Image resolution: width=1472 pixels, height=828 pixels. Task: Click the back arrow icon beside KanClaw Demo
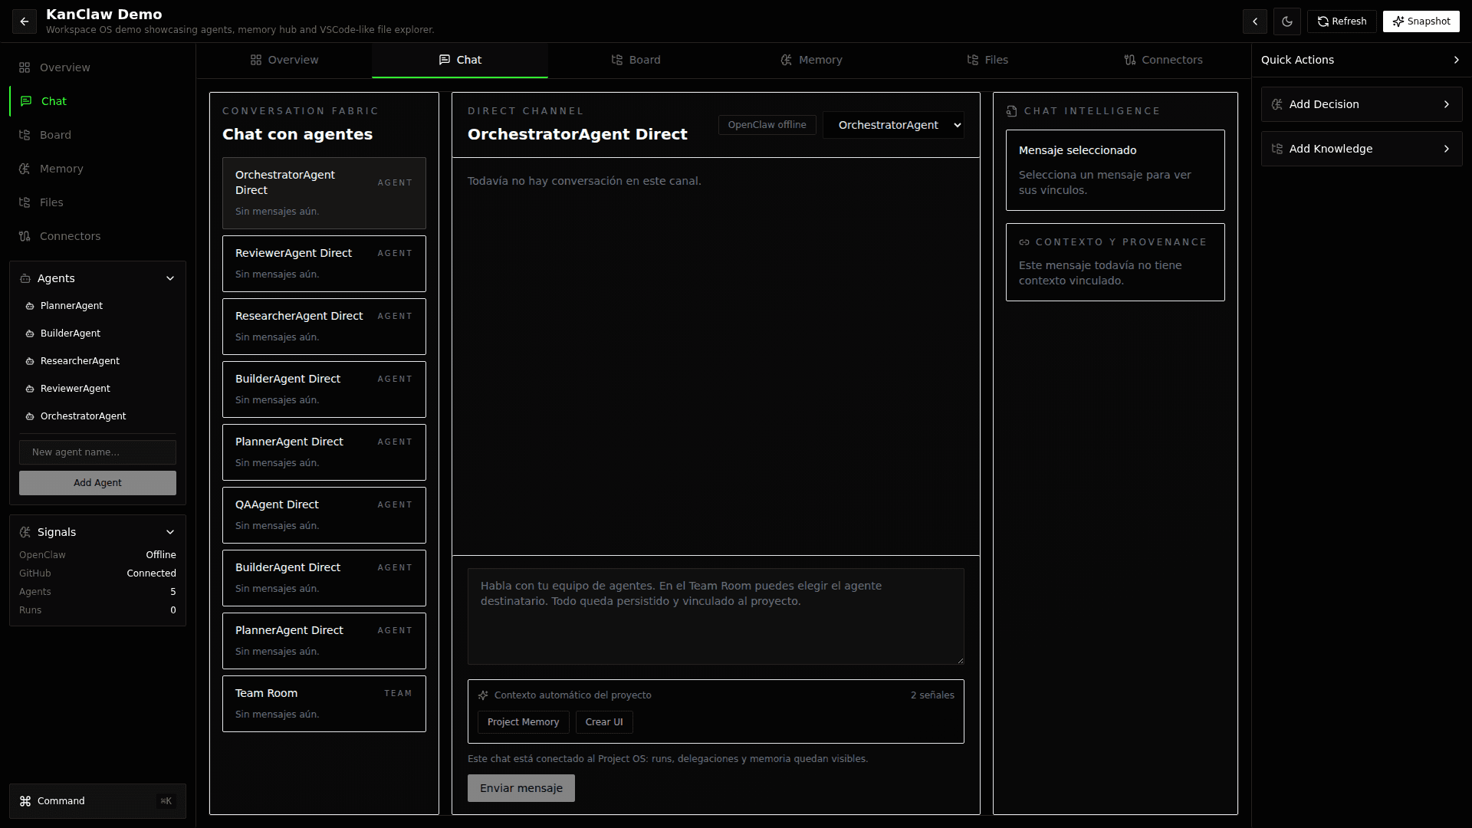click(25, 21)
